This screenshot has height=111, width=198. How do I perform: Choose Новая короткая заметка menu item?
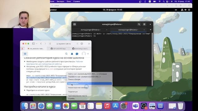89,88
